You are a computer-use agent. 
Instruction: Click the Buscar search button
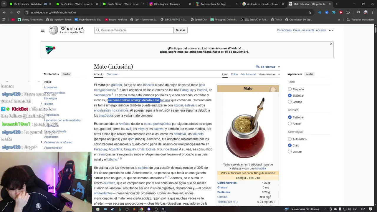point(181,30)
